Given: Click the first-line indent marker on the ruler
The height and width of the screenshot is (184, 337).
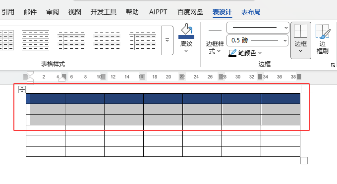Looking at the screenshot, I should [30, 74].
